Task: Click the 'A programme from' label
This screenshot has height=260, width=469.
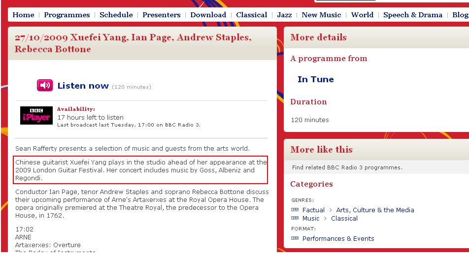Action: click(x=329, y=59)
